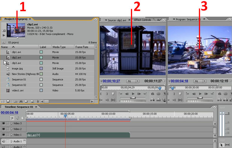Expand the Video 3 track
This screenshot has width=232, height=148.
[x=12, y=123]
